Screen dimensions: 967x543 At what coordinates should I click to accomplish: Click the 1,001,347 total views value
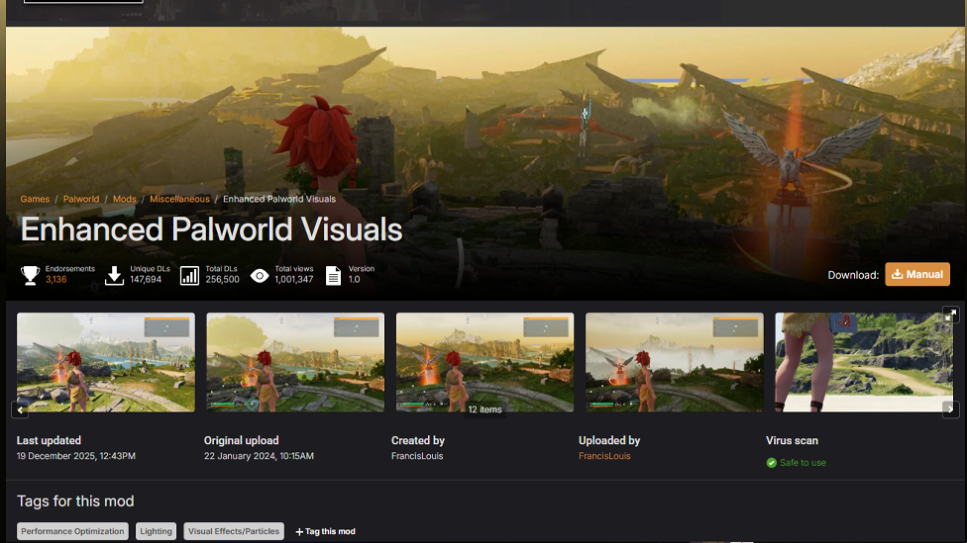[293, 280]
